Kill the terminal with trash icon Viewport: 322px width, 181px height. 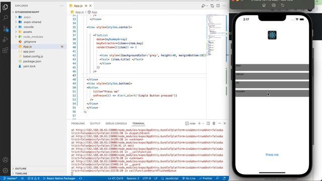(214, 123)
